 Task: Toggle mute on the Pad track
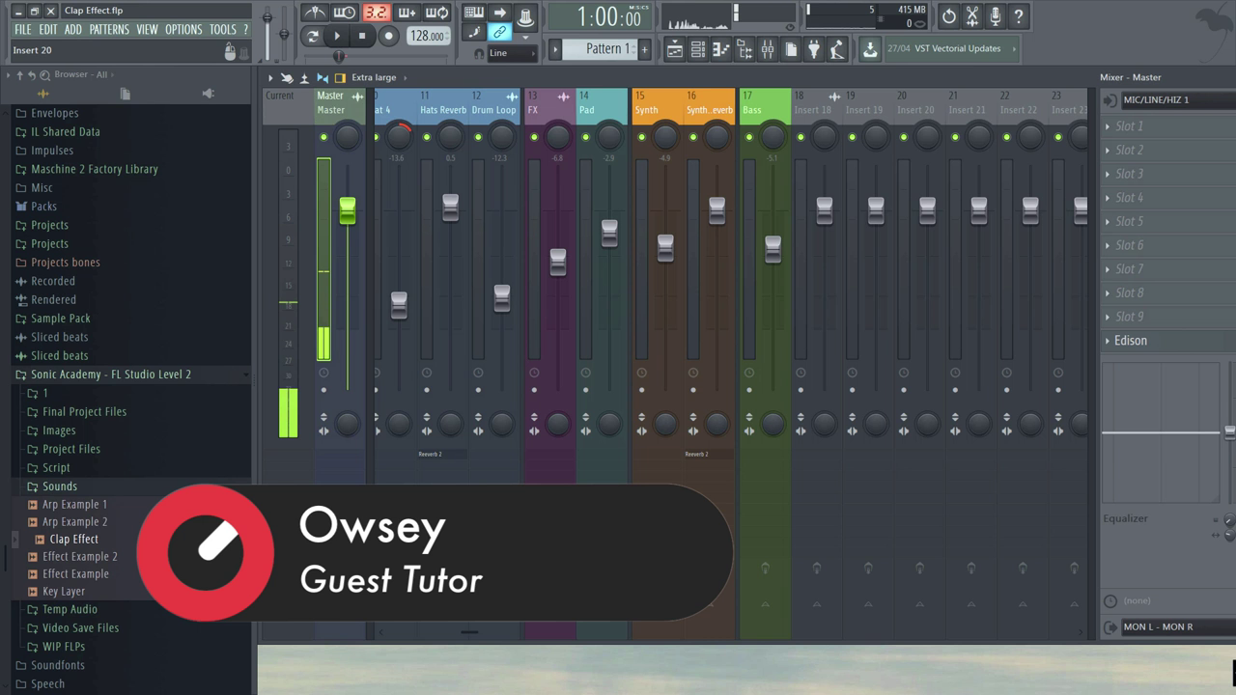coord(586,137)
